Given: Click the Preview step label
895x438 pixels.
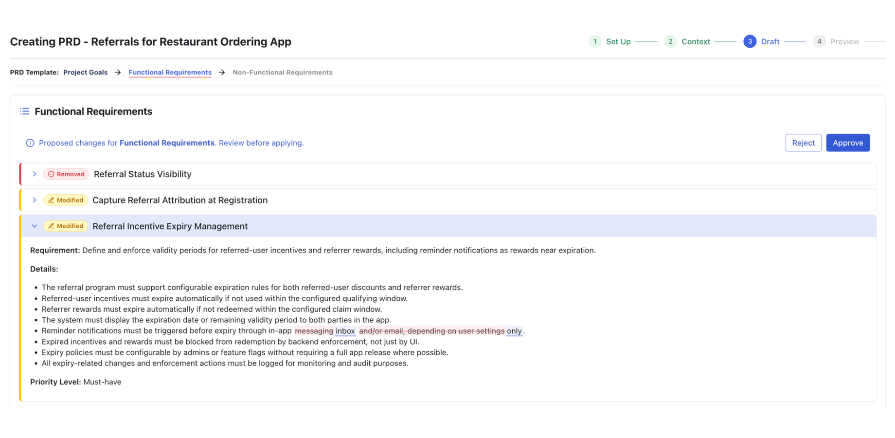Looking at the screenshot, I should click(x=845, y=41).
